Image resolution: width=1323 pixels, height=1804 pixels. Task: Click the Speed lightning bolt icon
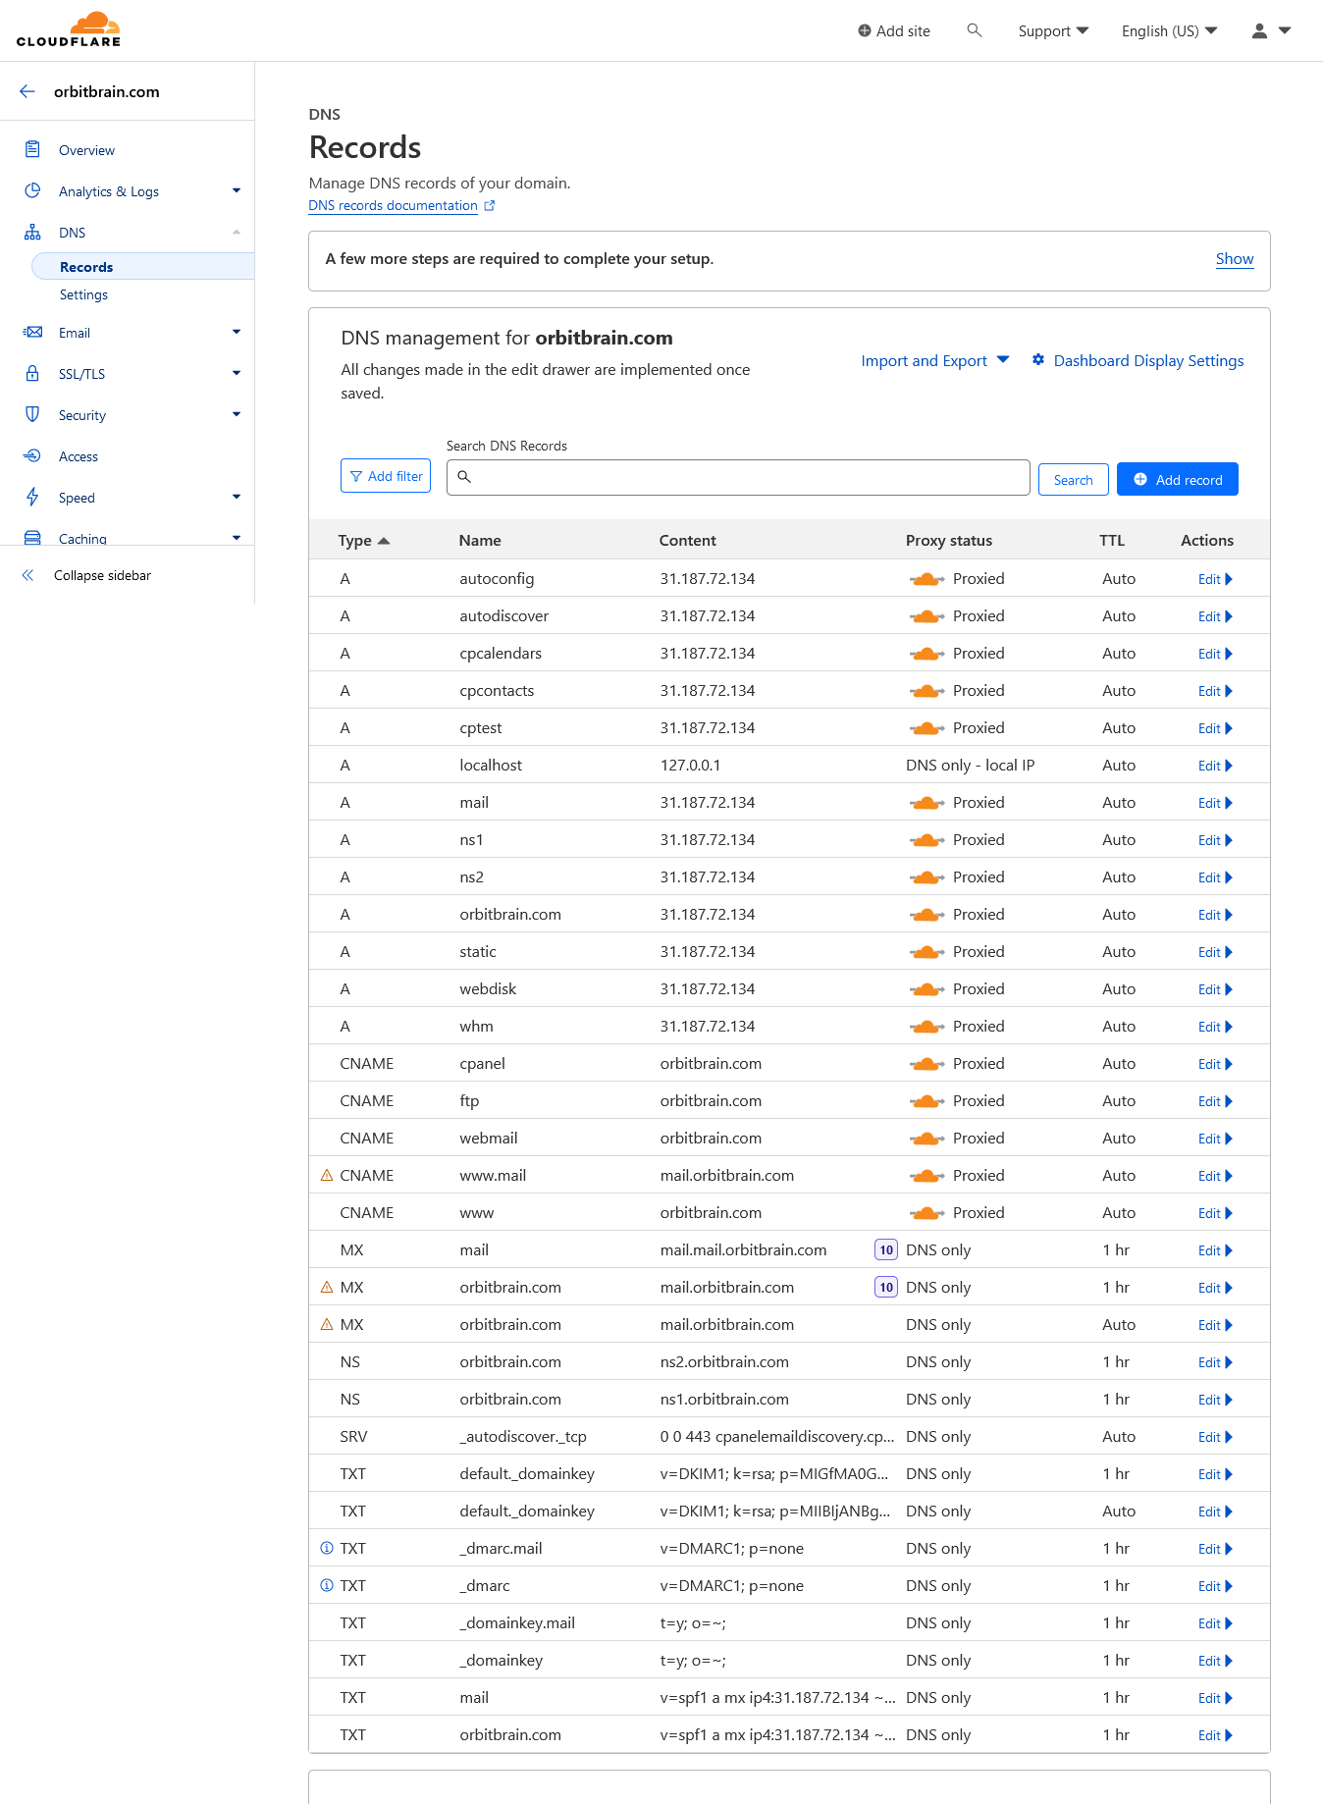click(32, 497)
